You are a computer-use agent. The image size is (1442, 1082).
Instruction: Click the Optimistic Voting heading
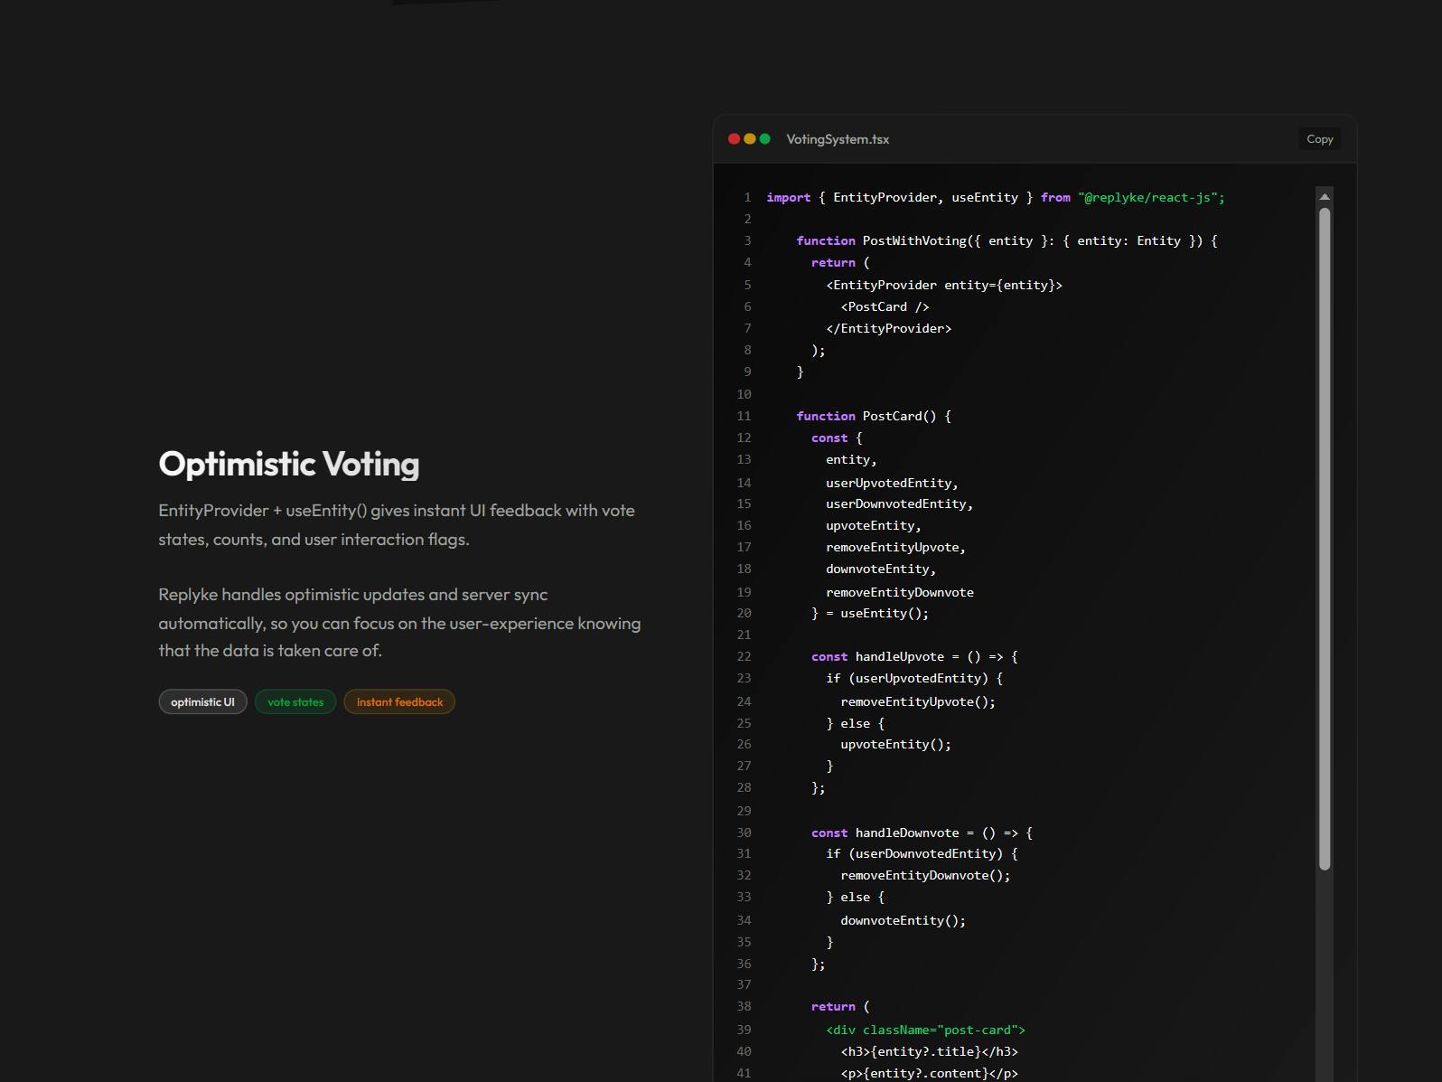[289, 464]
